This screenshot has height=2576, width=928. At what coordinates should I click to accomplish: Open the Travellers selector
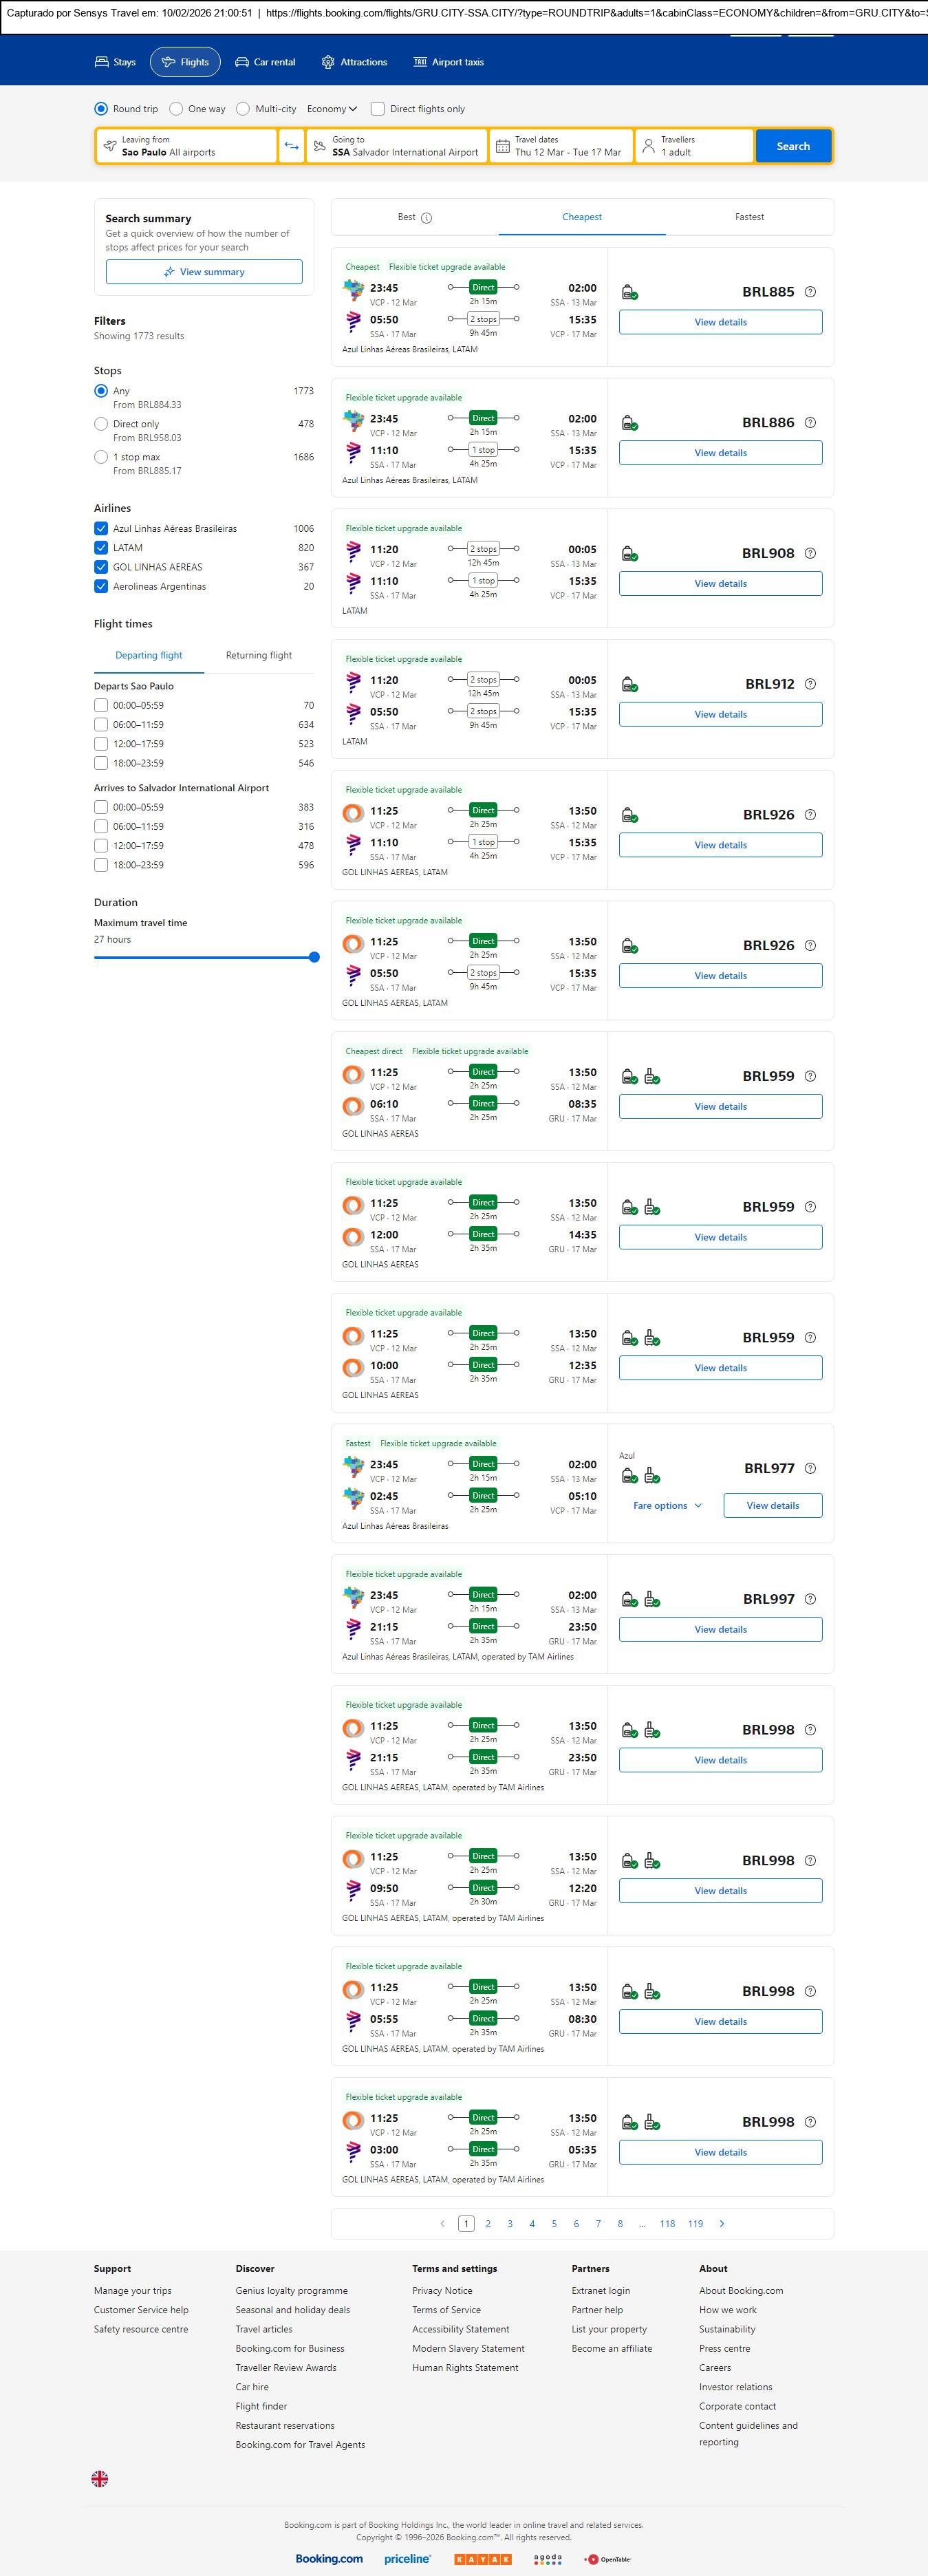pyautogui.click(x=694, y=146)
